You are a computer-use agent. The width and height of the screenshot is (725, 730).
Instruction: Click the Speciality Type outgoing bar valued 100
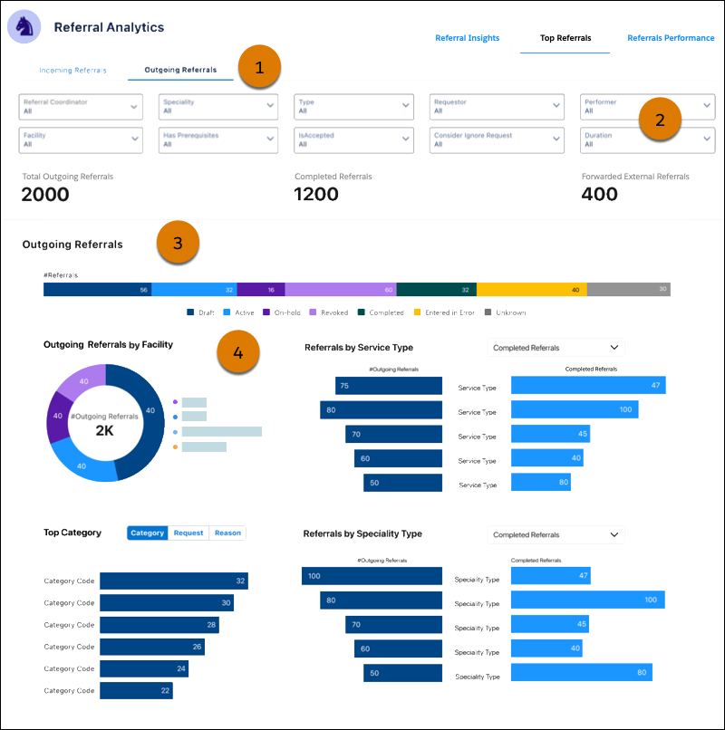click(372, 576)
